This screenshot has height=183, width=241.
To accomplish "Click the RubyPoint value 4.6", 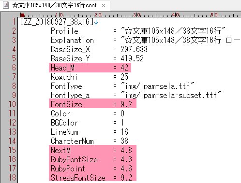I will 126,169.
